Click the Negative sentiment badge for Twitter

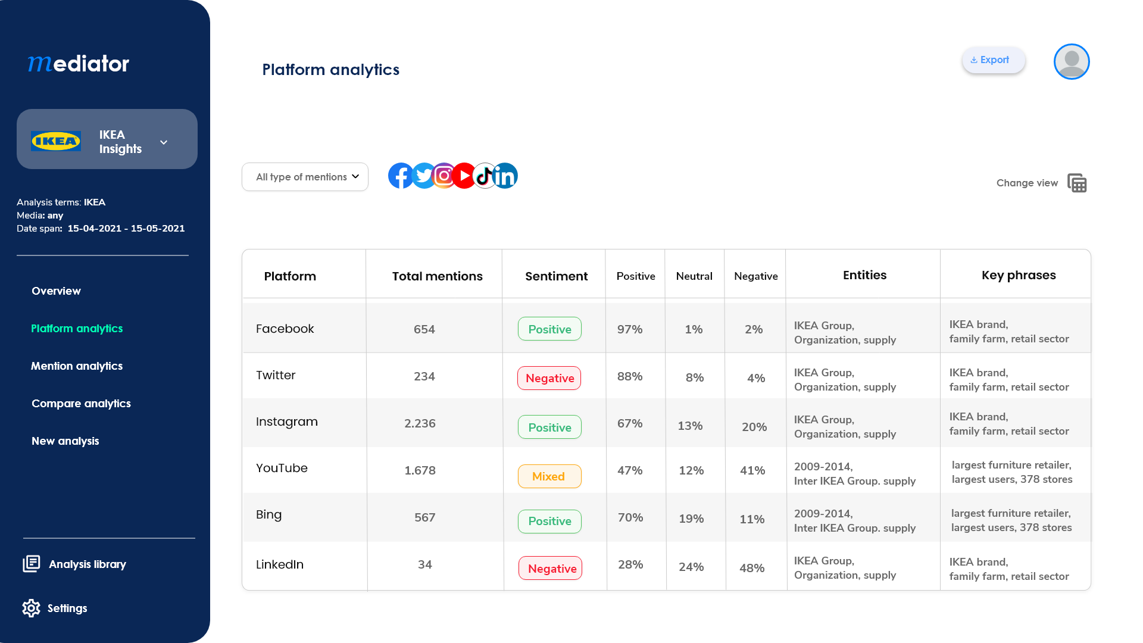(x=549, y=378)
